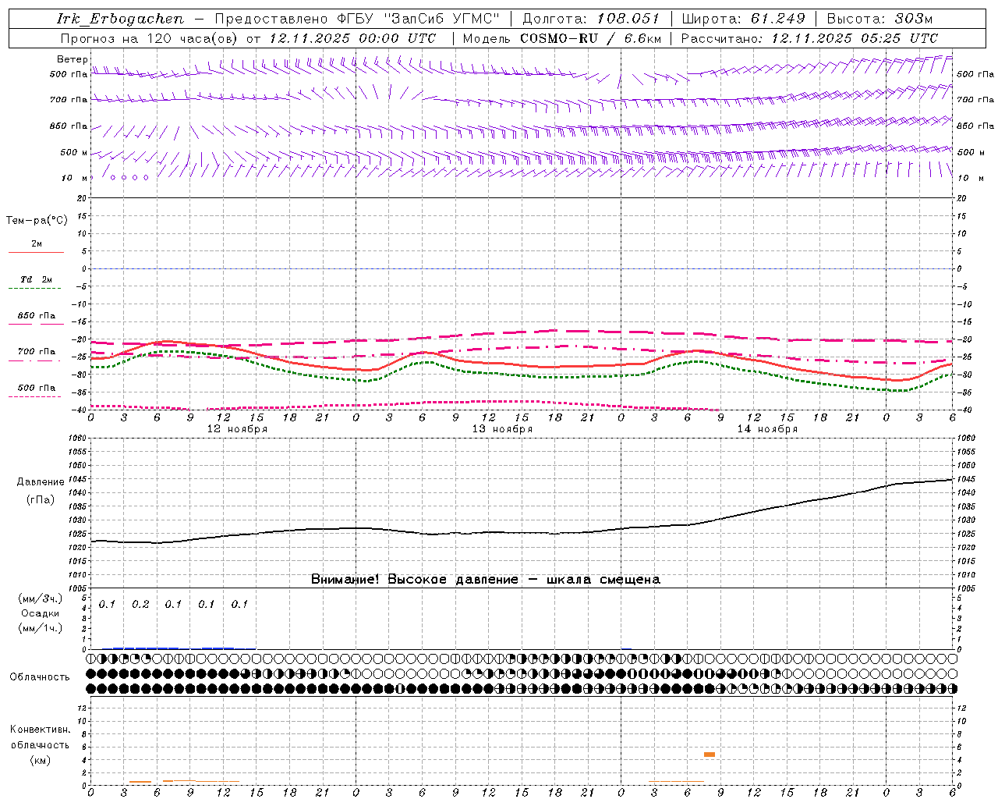The width and height of the screenshot is (998, 799).
Task: Click the Внимание! Высокое давление warning text
Action: click(x=486, y=580)
